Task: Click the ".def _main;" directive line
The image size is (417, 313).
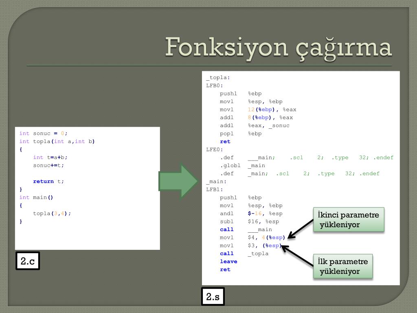Action: (x=300, y=173)
